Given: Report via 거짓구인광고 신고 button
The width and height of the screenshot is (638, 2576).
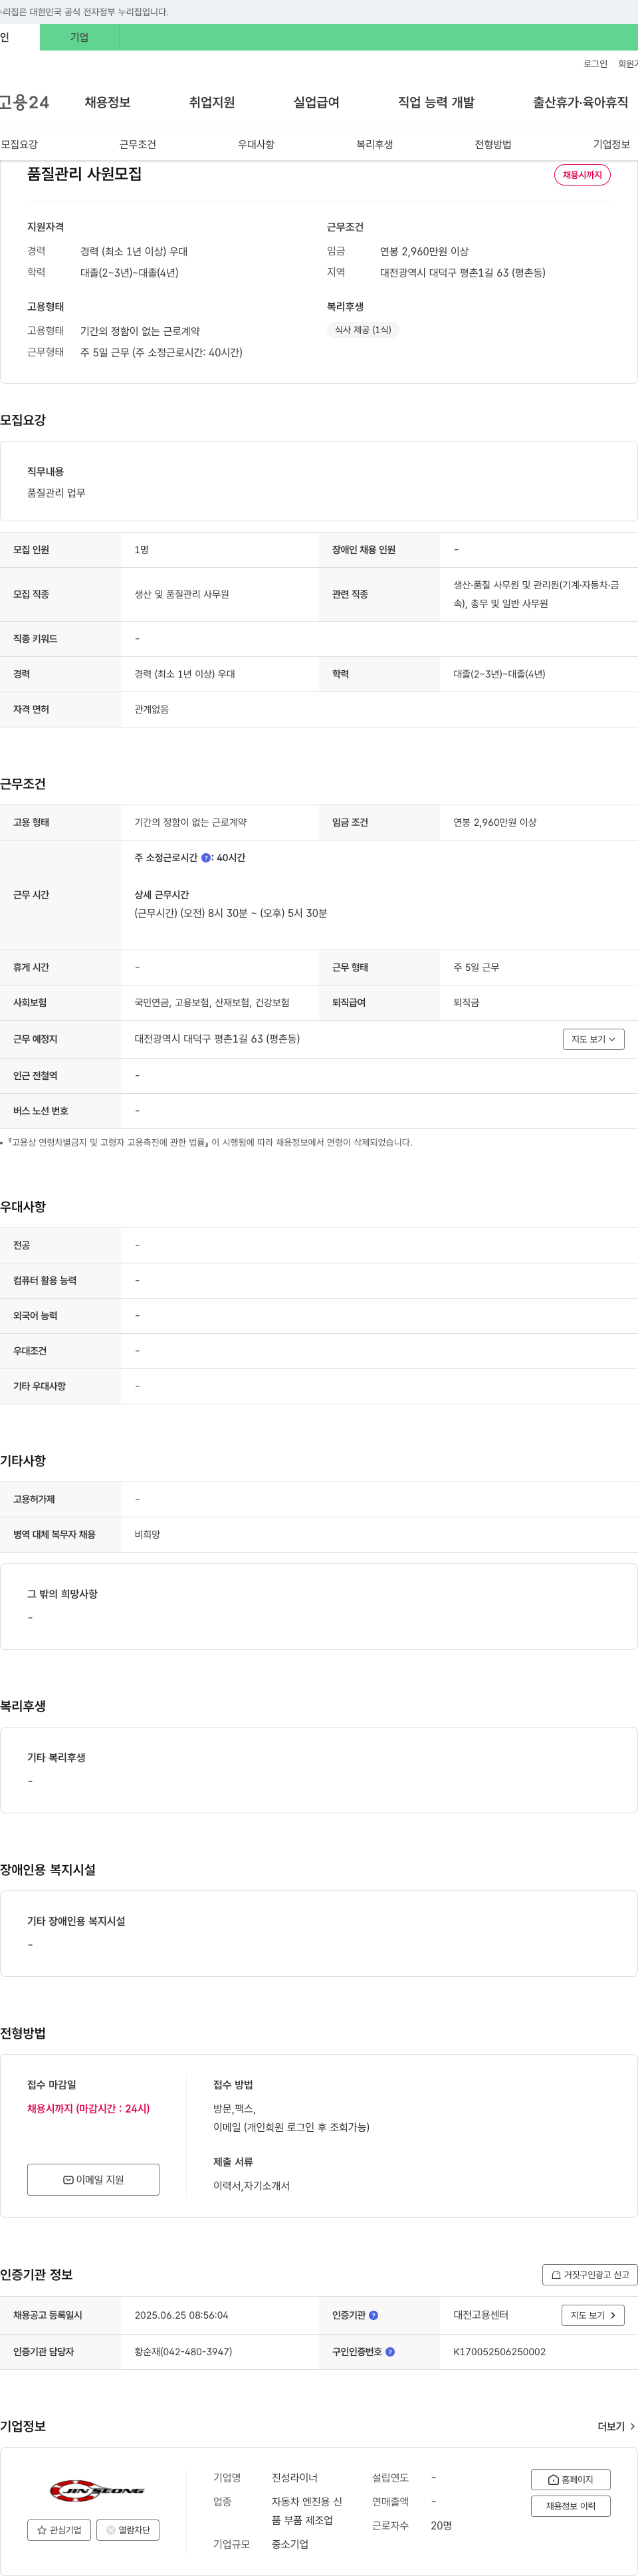Looking at the screenshot, I should click(x=589, y=2274).
